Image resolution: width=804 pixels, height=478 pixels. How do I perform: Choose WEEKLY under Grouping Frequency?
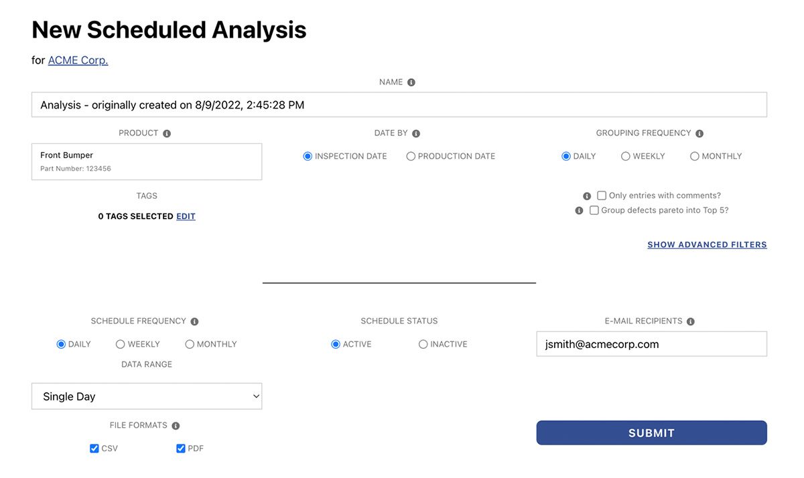pyautogui.click(x=626, y=156)
